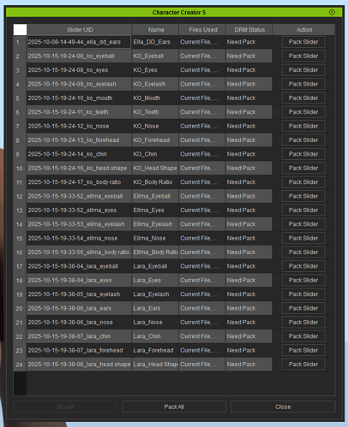This screenshot has height=427, width=348.
Task: Select the 2025-10-08-14-49-44_ella_dd_ears UID cell
Action: (x=79, y=42)
